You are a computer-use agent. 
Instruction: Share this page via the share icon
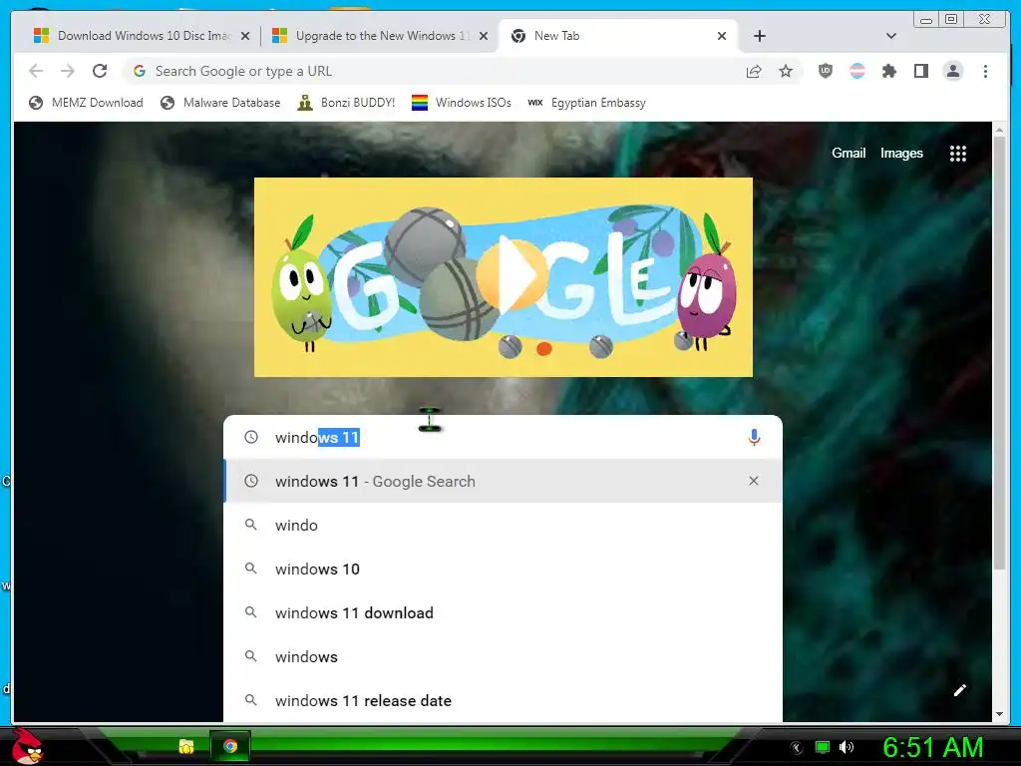tap(754, 71)
